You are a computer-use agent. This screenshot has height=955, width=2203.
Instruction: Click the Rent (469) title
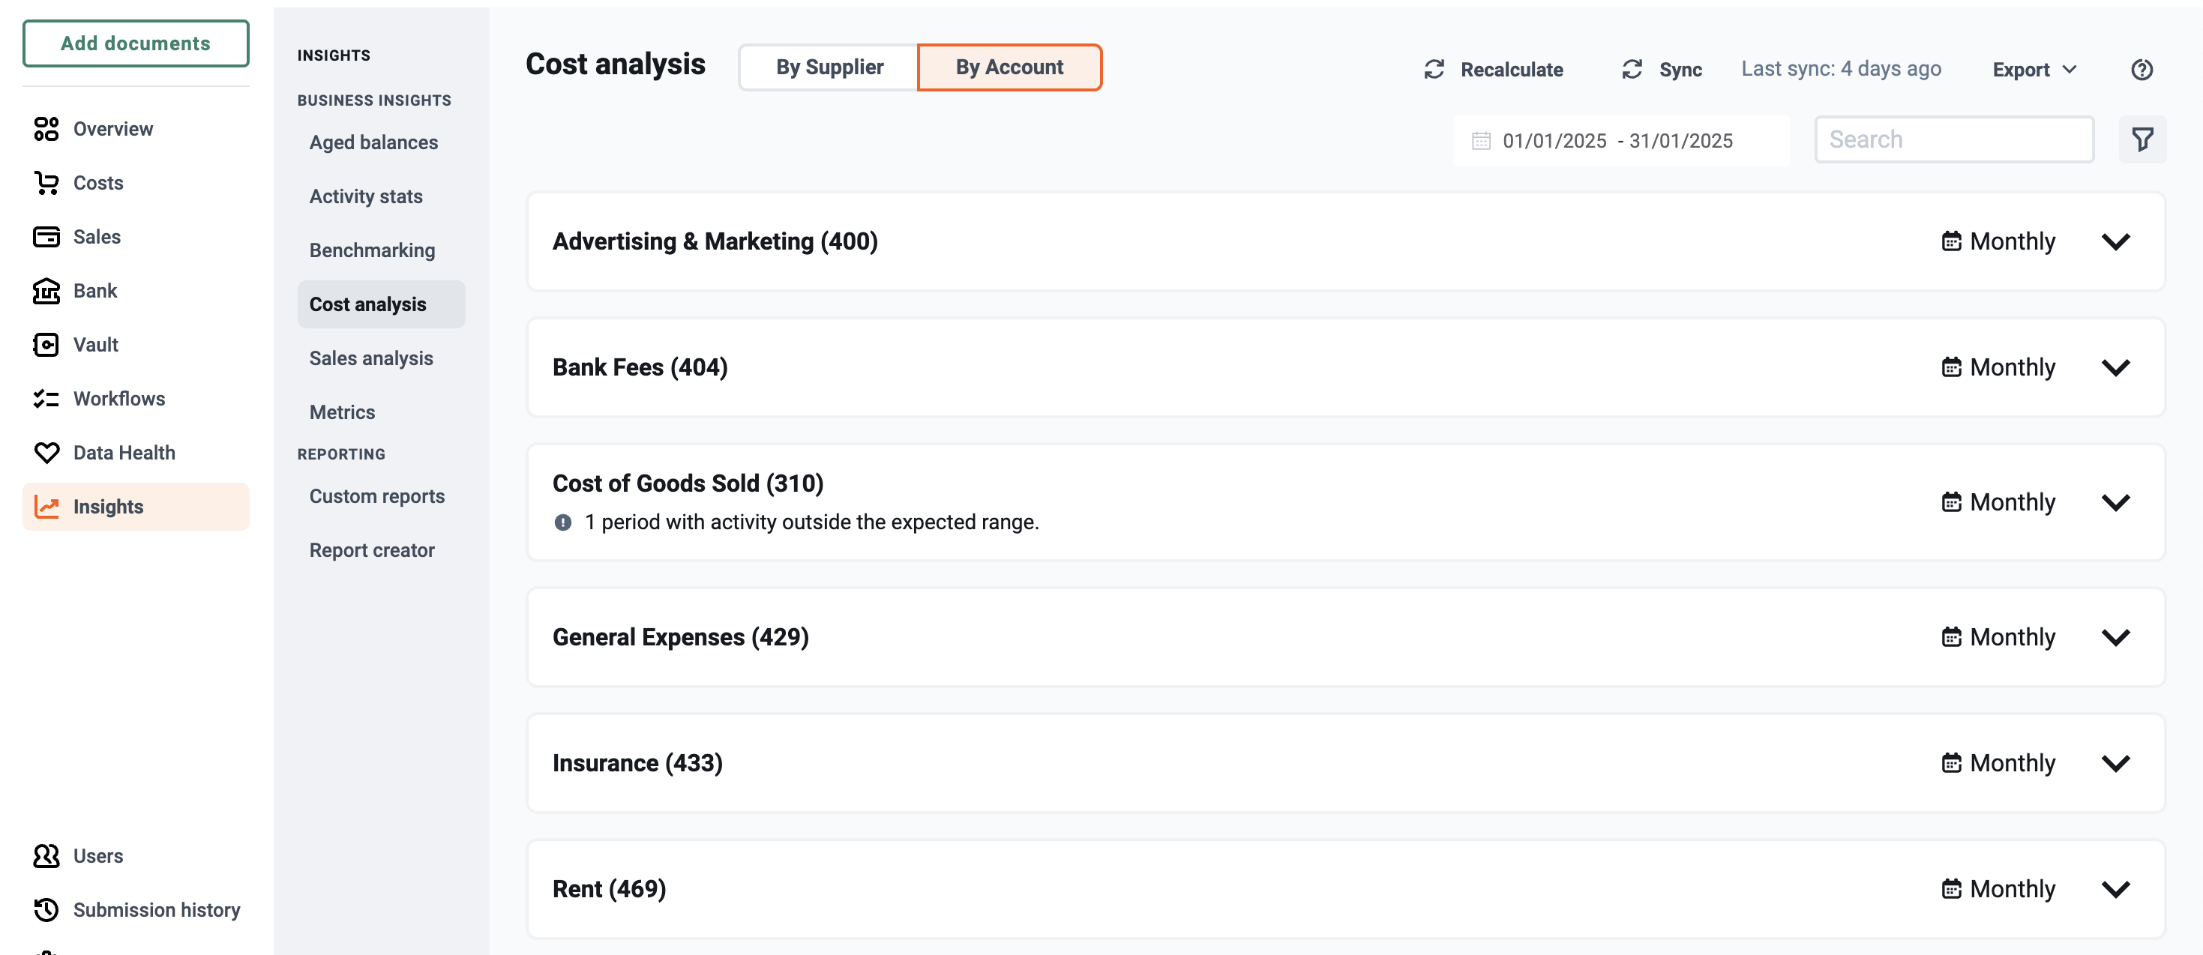(x=609, y=888)
